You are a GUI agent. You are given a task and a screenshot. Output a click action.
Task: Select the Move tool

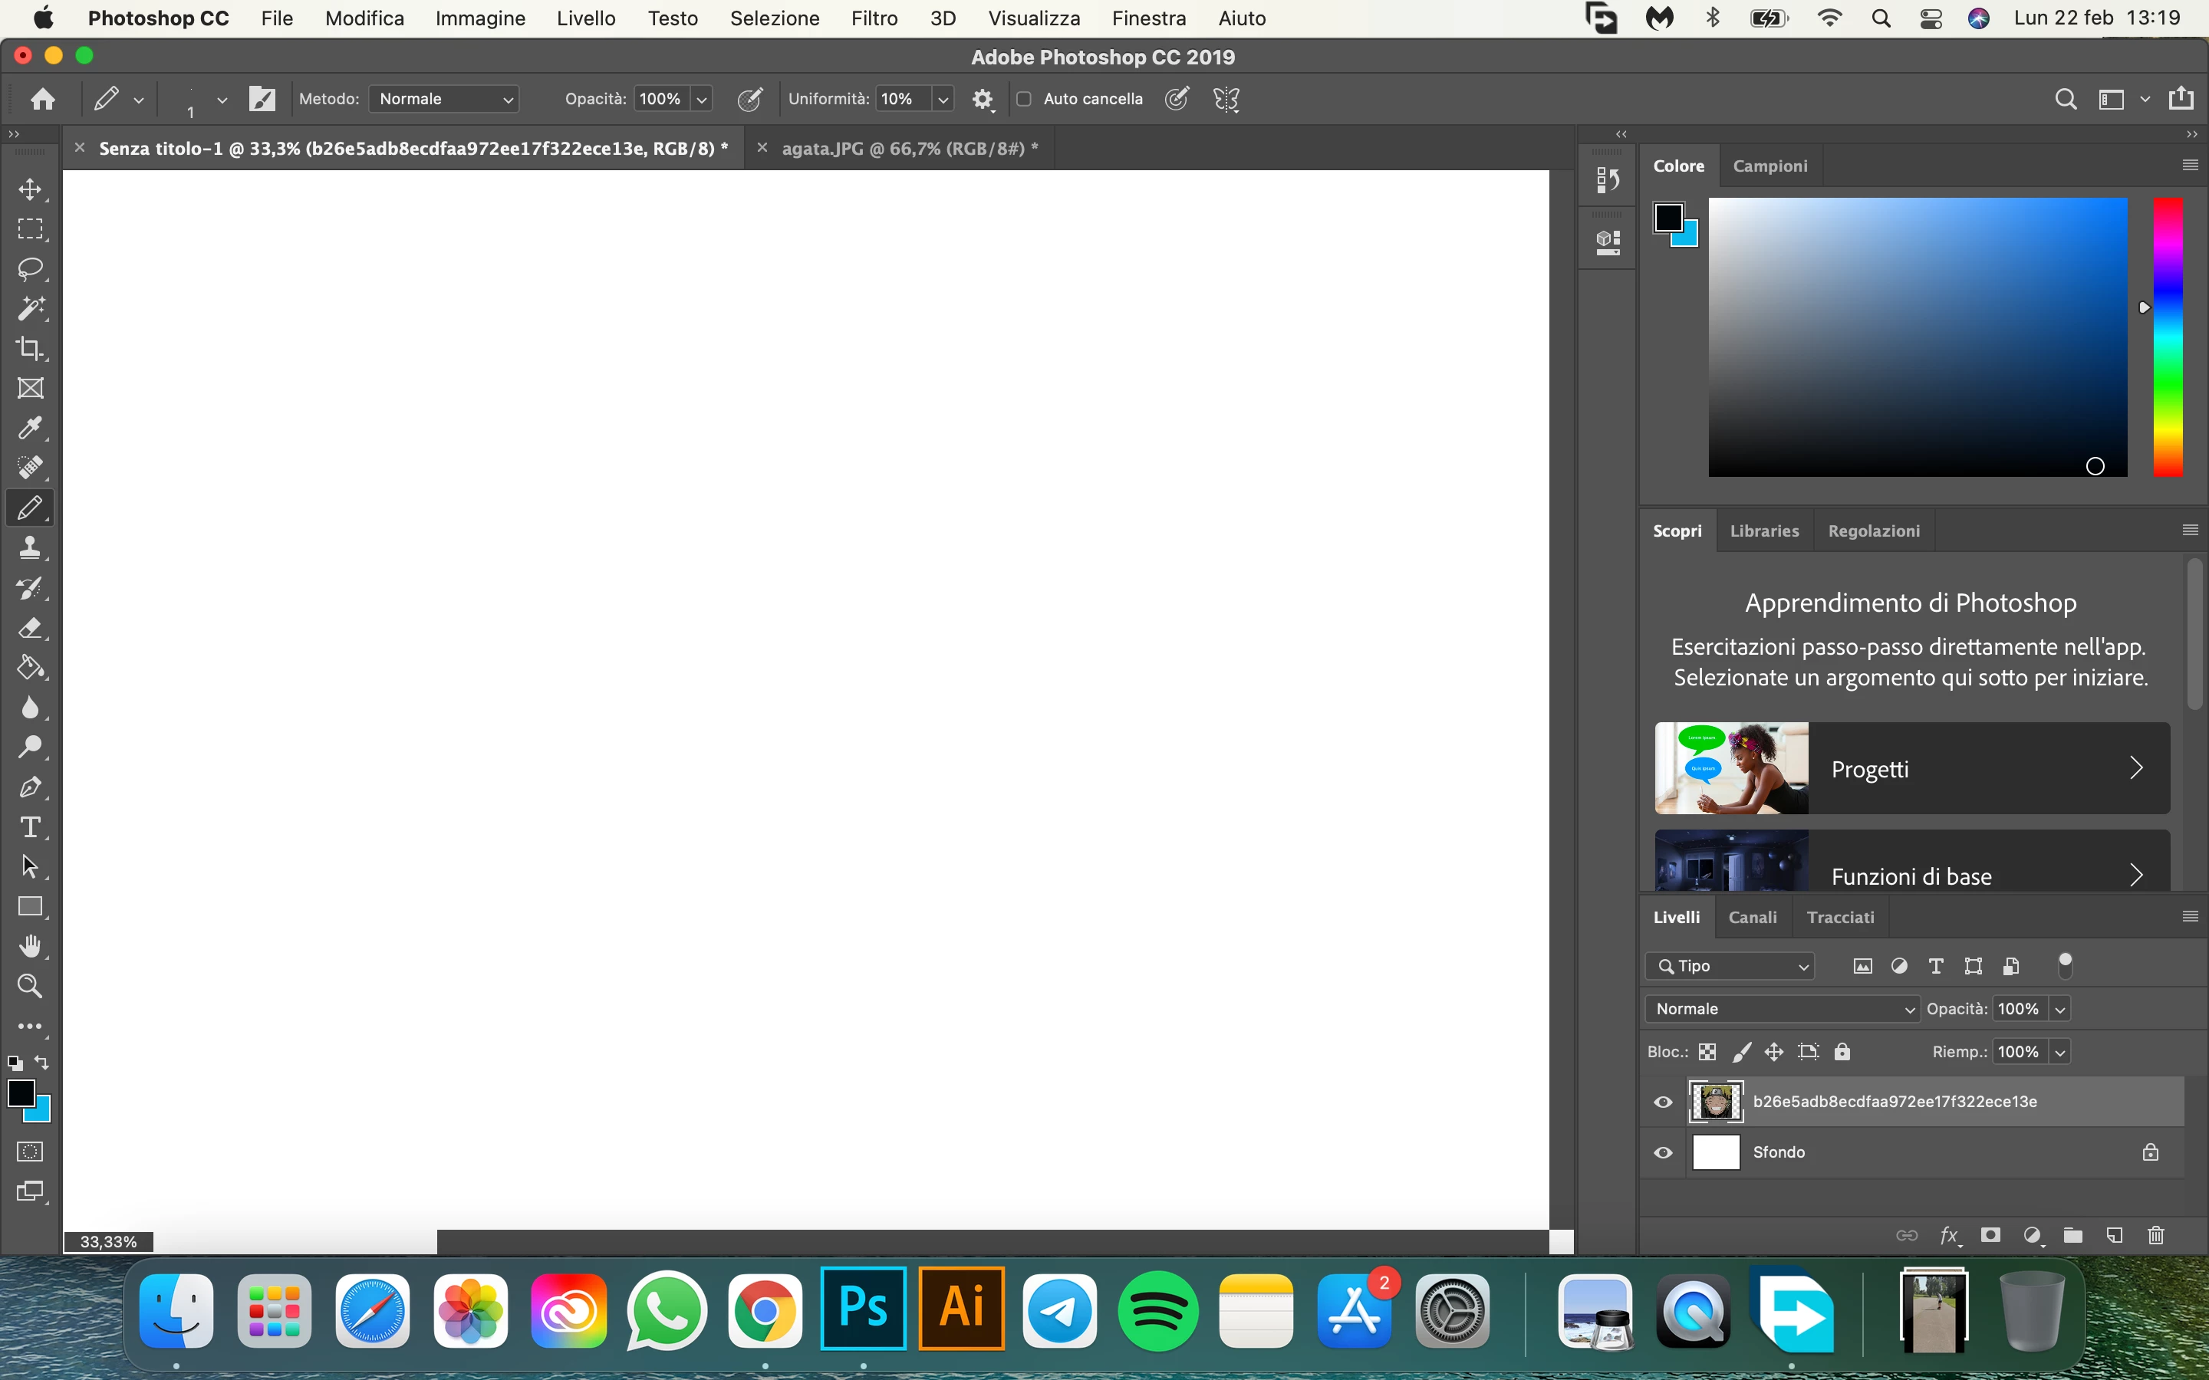(x=30, y=189)
